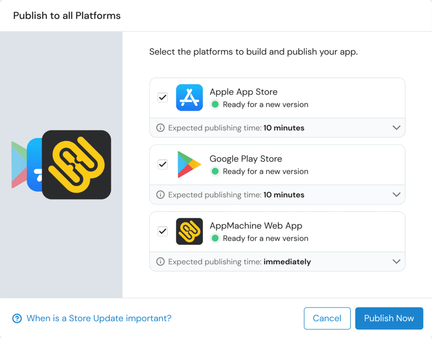Image resolution: width=432 pixels, height=338 pixels.
Task: Uncheck the Google Play Store checkbox
Action: click(162, 164)
